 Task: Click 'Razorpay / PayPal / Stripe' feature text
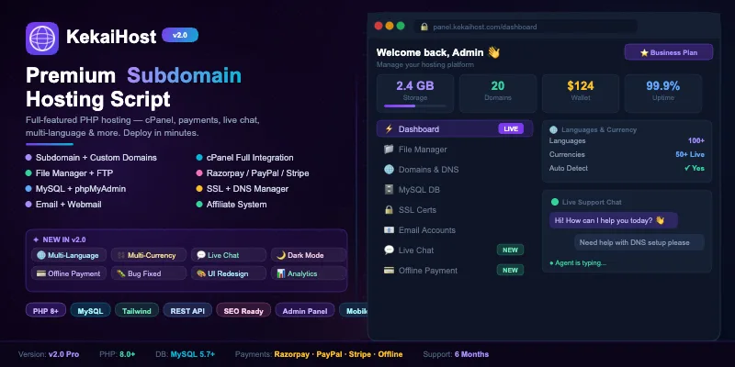(x=258, y=173)
